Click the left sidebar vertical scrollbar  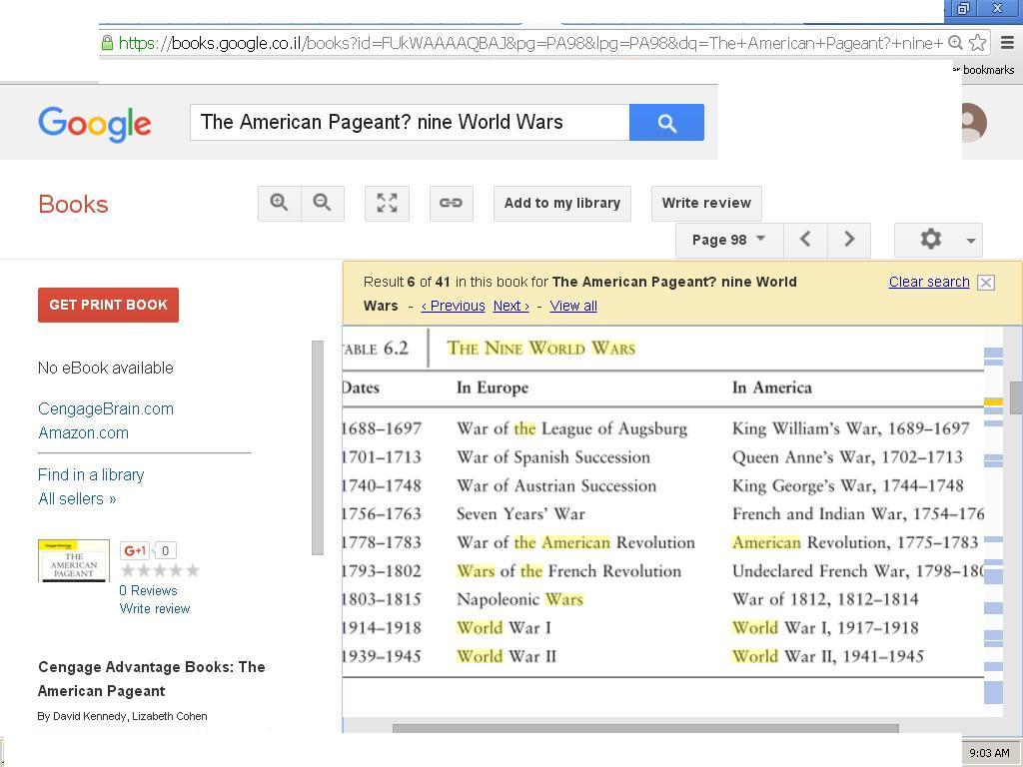point(318,447)
